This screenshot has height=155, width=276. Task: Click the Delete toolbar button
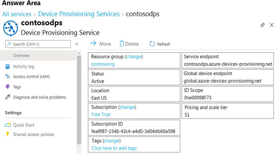129,44
